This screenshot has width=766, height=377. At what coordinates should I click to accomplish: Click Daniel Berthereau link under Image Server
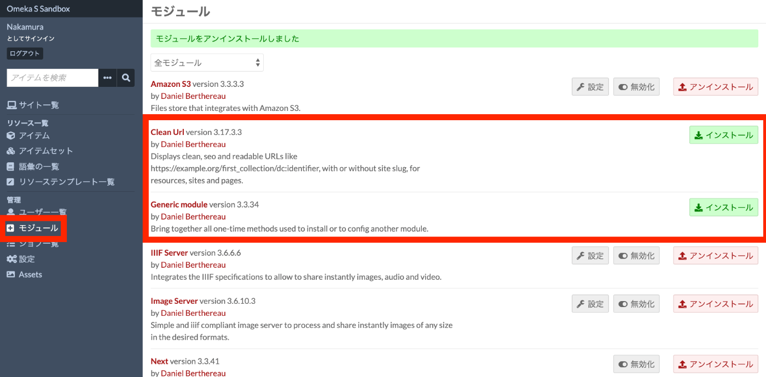(193, 313)
